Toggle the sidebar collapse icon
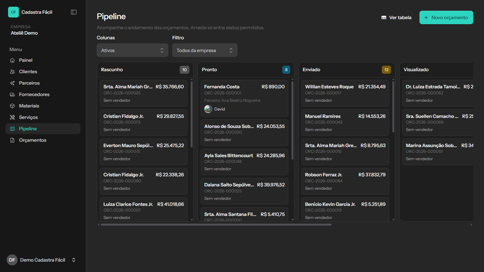Image resolution: width=484 pixels, height=272 pixels. coord(74,12)
